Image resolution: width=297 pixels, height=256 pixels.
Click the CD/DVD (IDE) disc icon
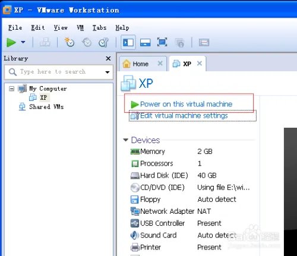(x=135, y=188)
